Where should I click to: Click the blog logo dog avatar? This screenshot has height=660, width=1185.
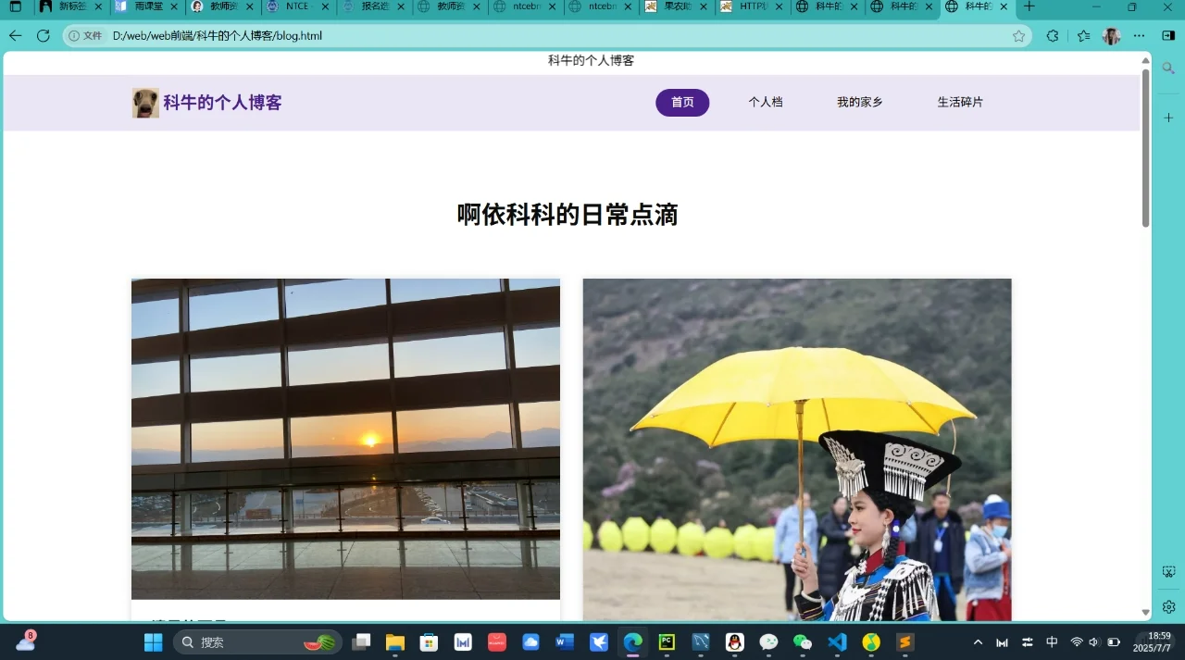145,103
